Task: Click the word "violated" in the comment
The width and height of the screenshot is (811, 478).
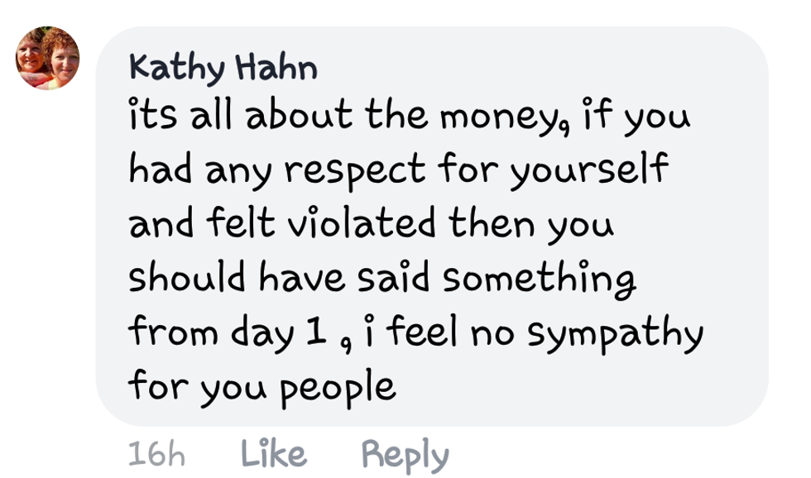Action: [362, 223]
